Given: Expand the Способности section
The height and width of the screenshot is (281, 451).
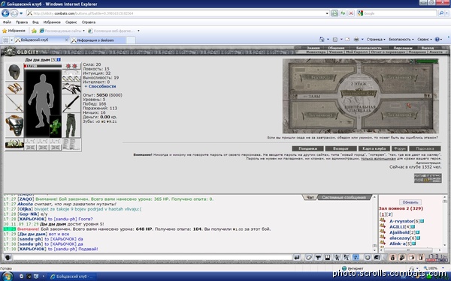Looking at the screenshot, I should pos(100,86).
